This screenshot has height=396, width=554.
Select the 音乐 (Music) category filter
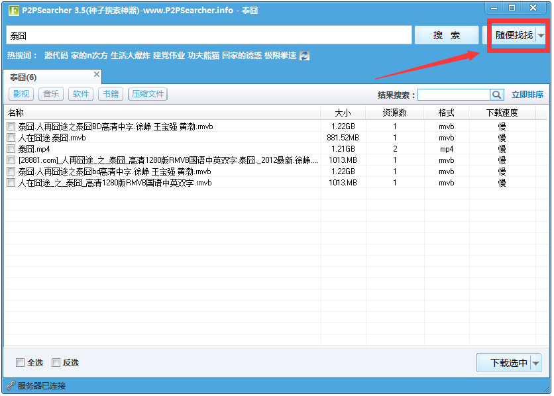tap(51, 94)
